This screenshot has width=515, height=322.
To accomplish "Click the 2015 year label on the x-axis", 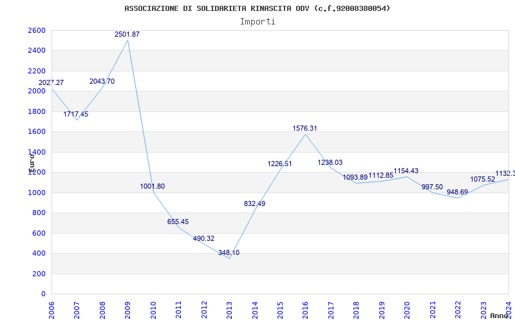I will (x=280, y=310).
